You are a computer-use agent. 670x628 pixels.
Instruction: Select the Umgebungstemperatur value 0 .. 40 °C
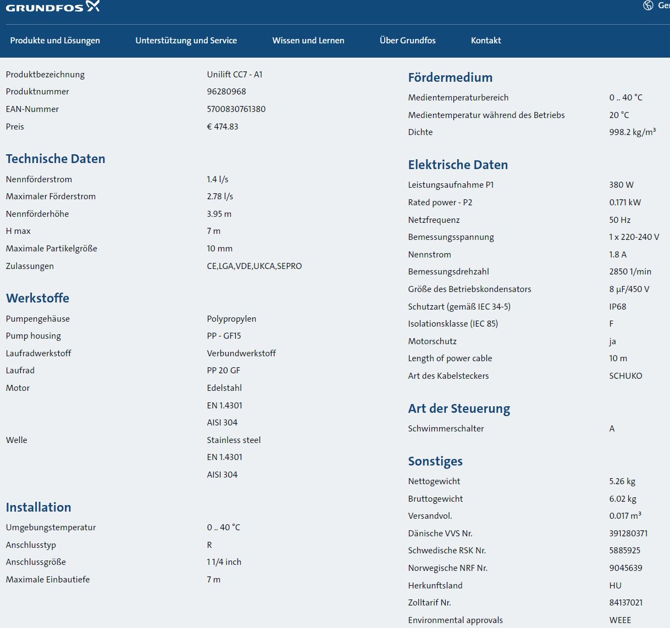pos(224,528)
